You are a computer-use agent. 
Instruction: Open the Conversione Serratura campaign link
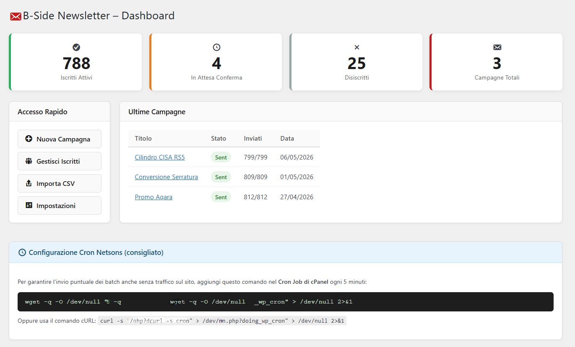(x=166, y=177)
